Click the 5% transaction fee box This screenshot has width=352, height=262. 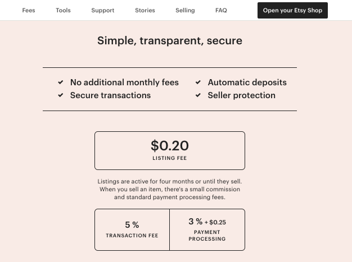coord(132,230)
